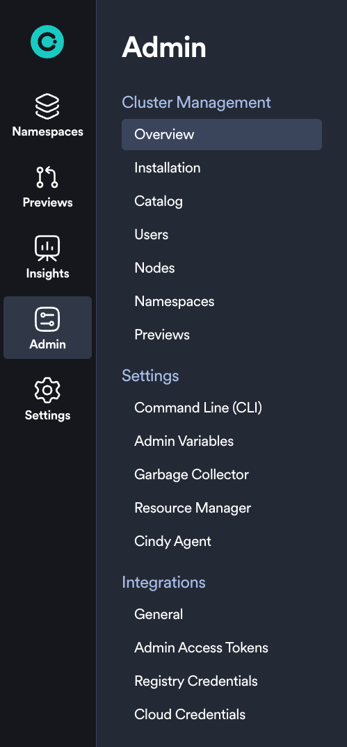
Task: Click the Settings section heading in Admin menu
Action: [x=150, y=376]
